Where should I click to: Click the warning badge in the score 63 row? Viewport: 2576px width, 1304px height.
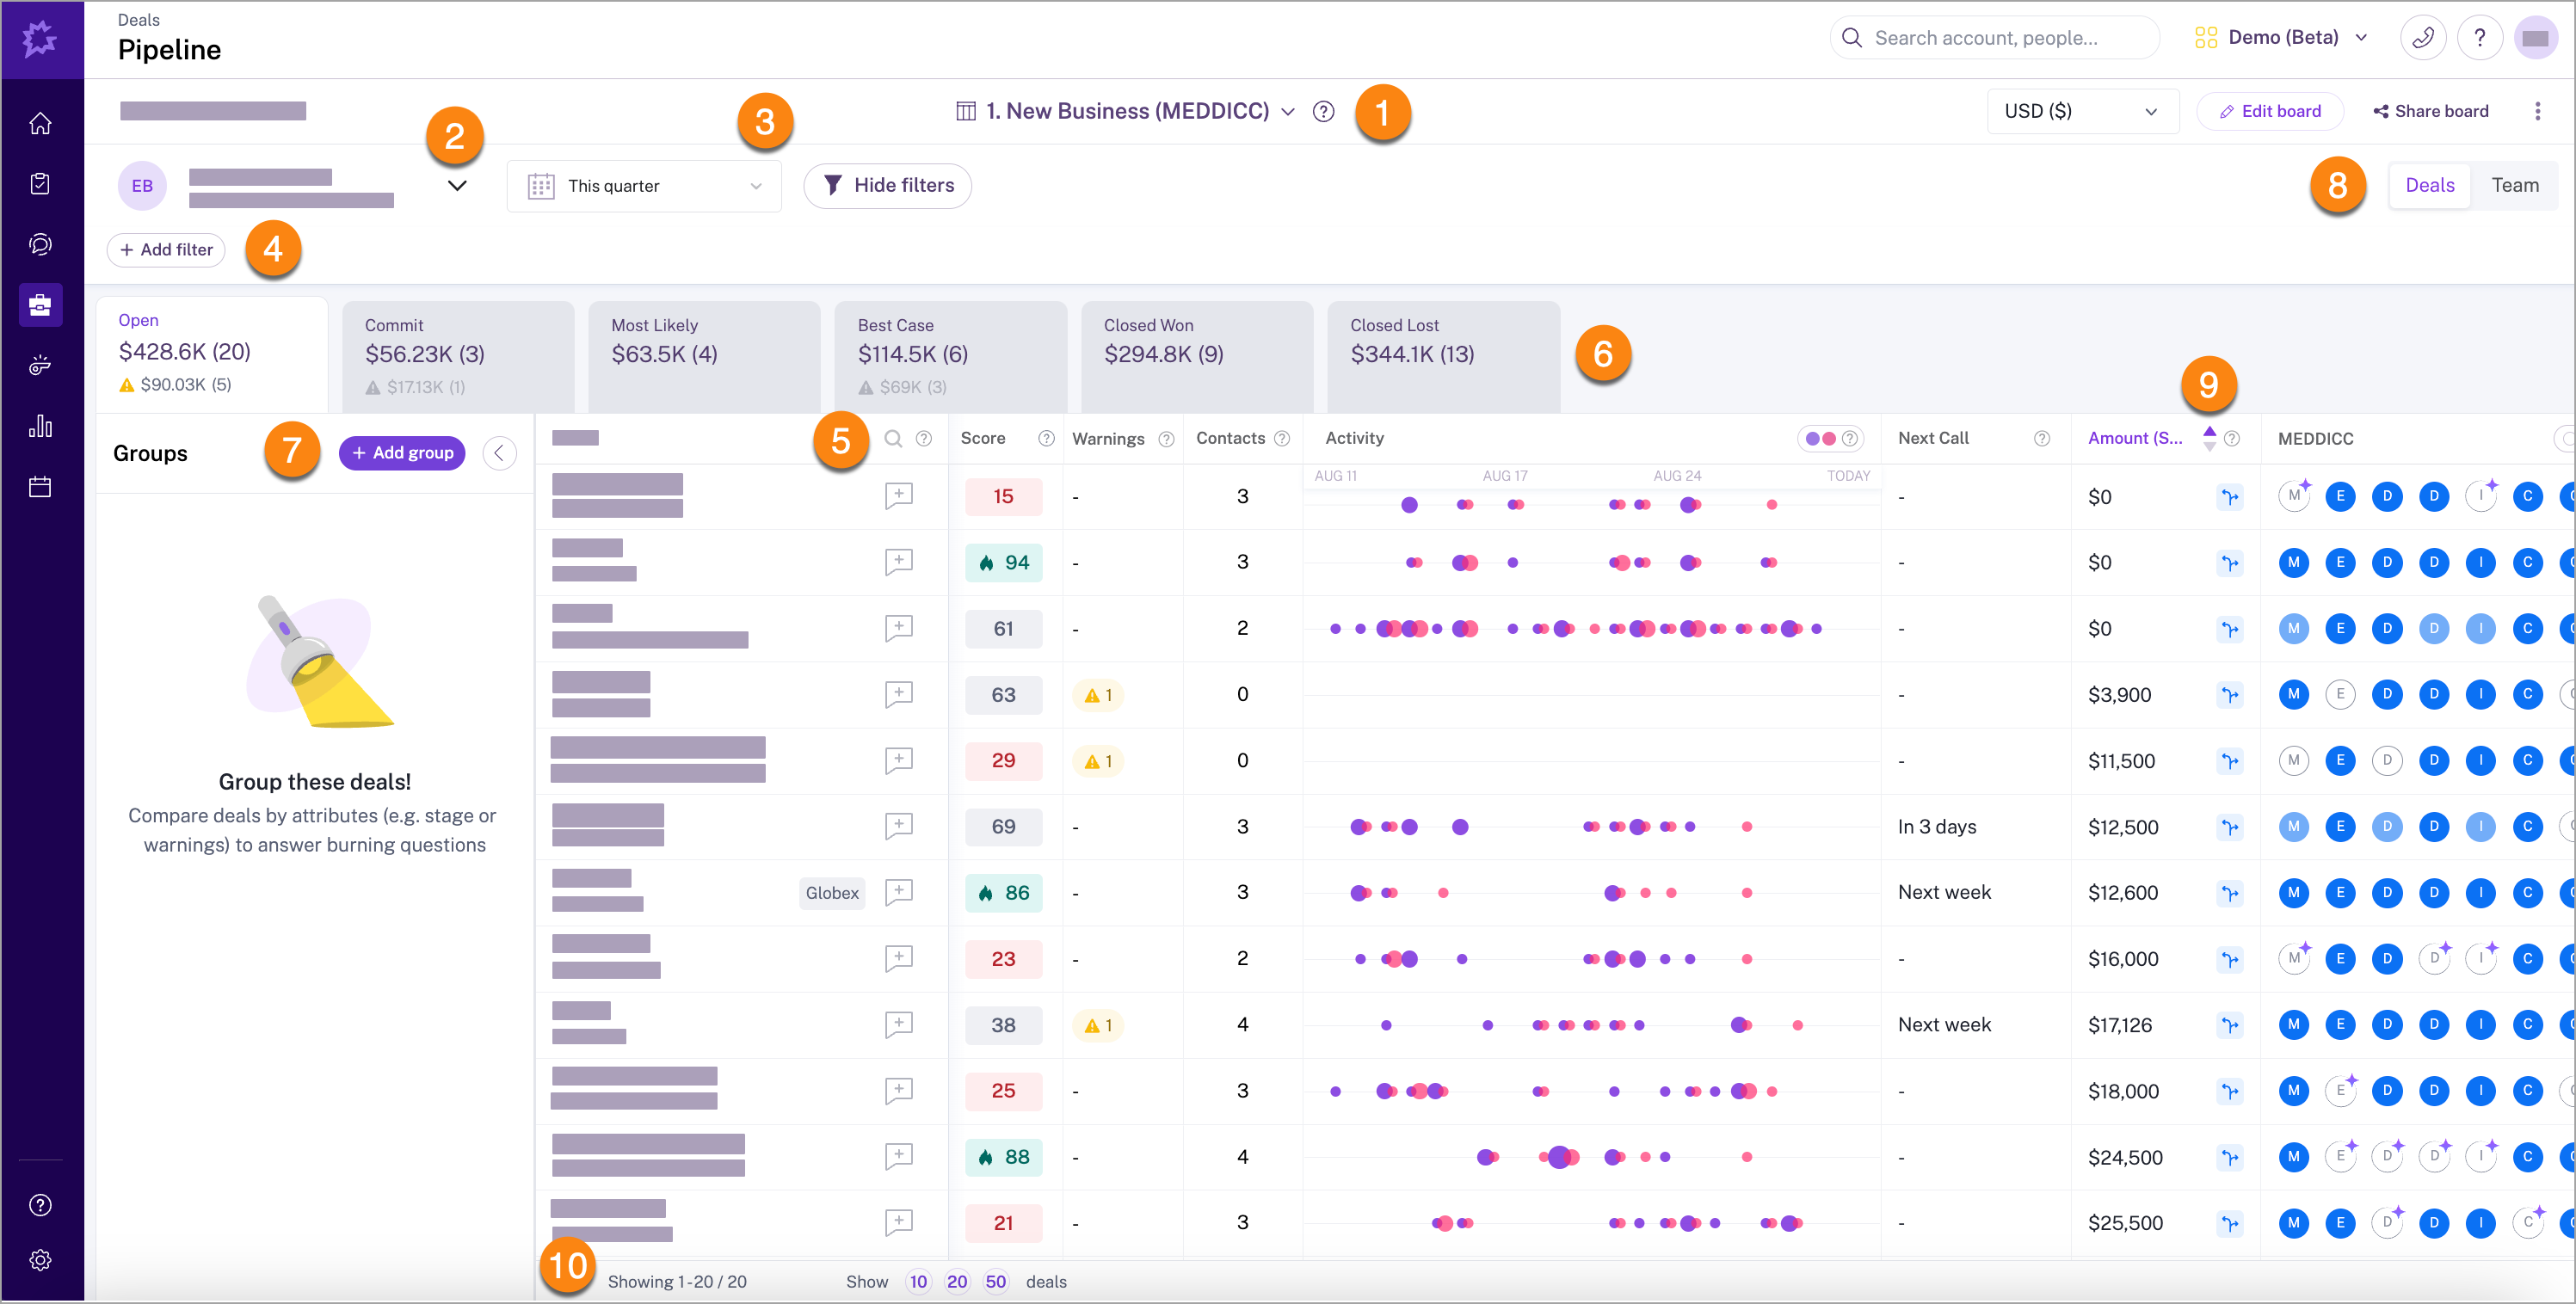[1098, 695]
